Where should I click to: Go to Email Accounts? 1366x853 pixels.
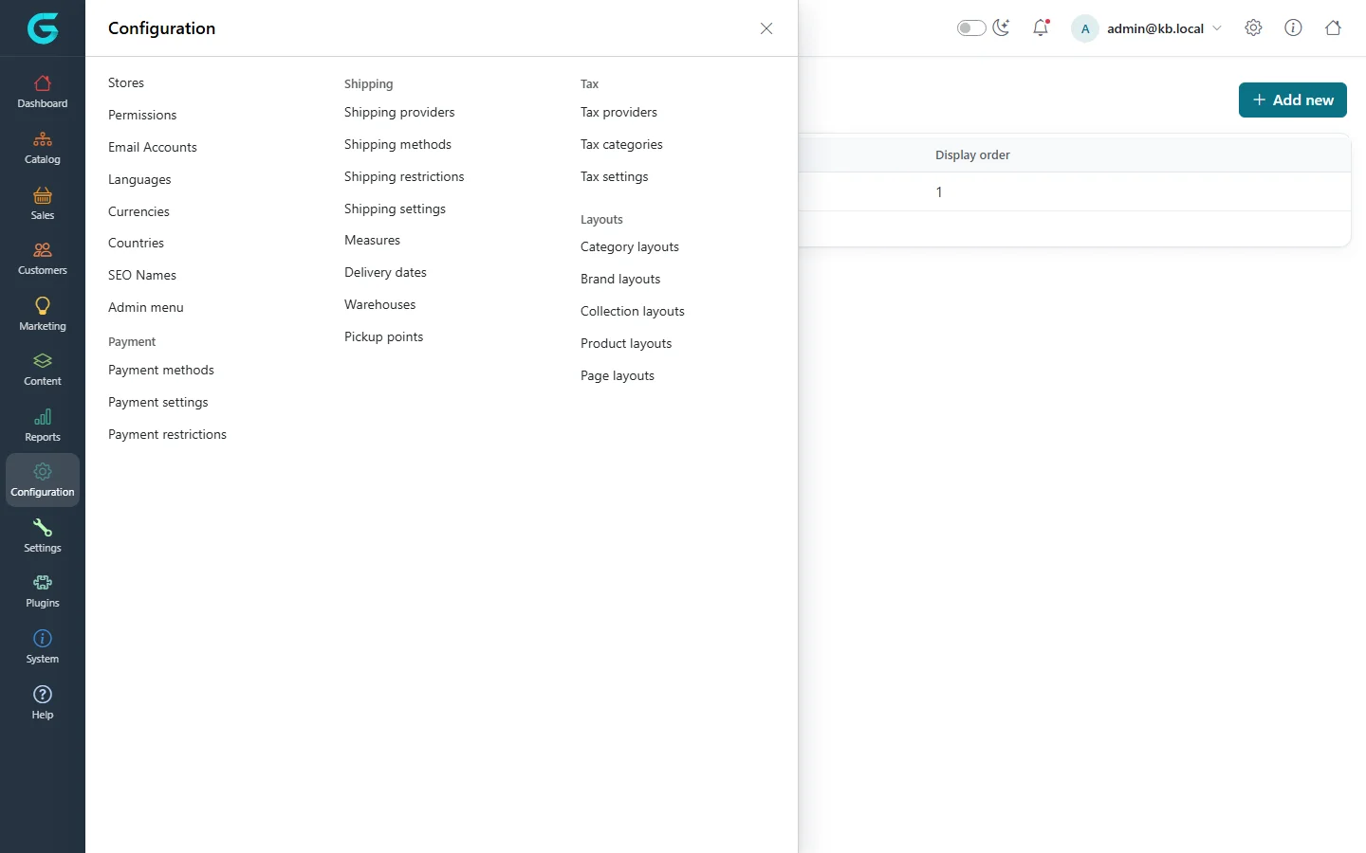point(153,147)
